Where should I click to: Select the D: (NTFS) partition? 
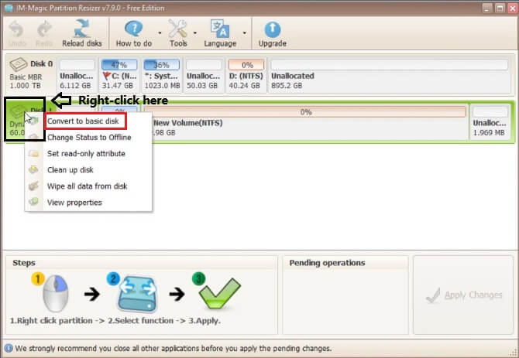coord(246,75)
